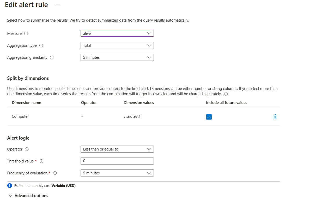Click the info icon next to Aggregation type
Viewport: 316px width, 203px height.
click(x=41, y=45)
